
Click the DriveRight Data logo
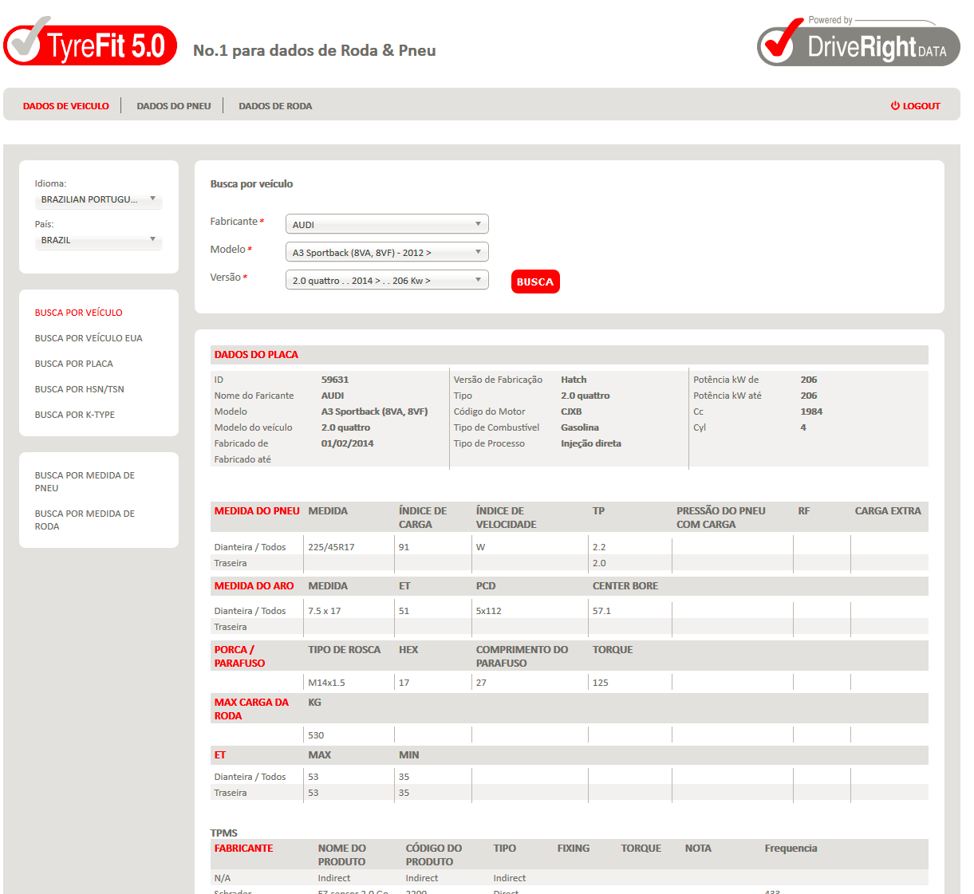[x=858, y=45]
